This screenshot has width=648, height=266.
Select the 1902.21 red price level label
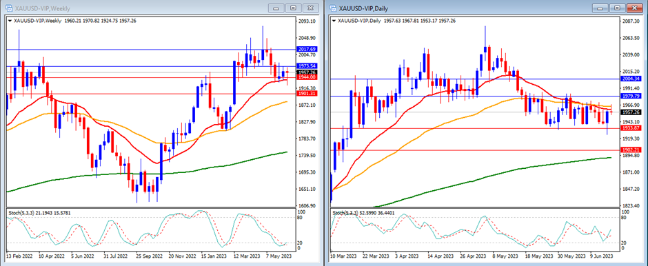[630, 150]
